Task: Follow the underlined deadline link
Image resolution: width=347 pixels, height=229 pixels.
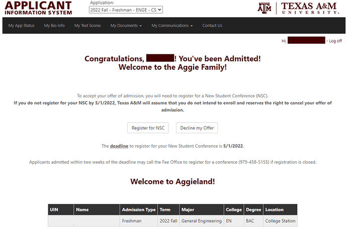Action: 119,146
